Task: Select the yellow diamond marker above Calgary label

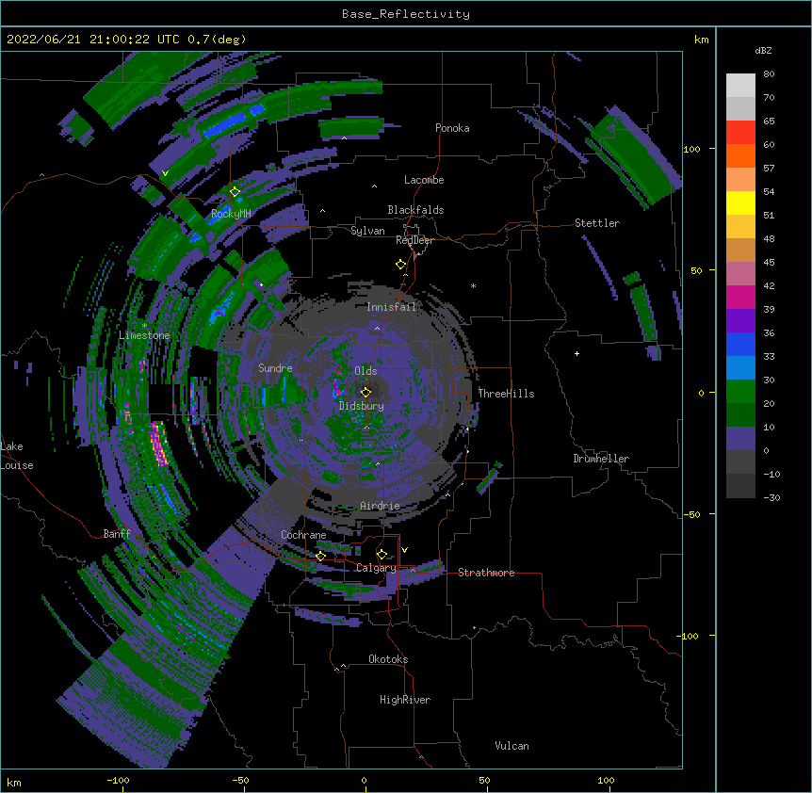Action: tap(382, 555)
